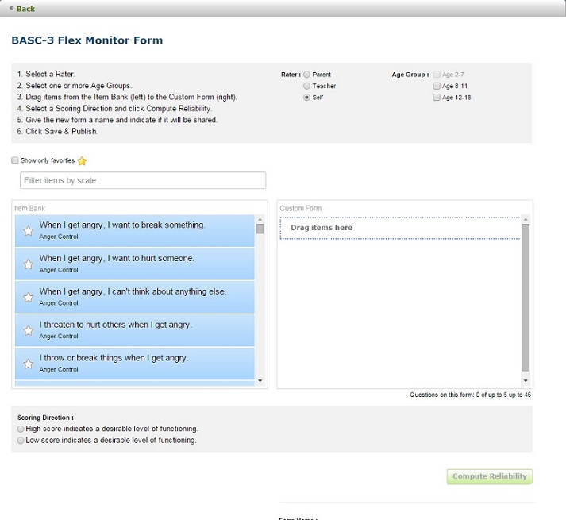
Task: Check the Age 12-18 age group
Action: click(x=437, y=98)
